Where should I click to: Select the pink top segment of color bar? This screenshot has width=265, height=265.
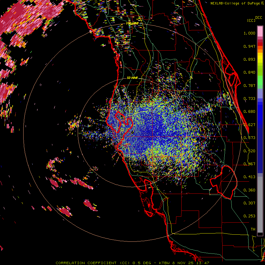click(260, 31)
